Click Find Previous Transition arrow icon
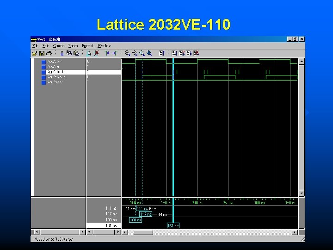 coord(107,53)
